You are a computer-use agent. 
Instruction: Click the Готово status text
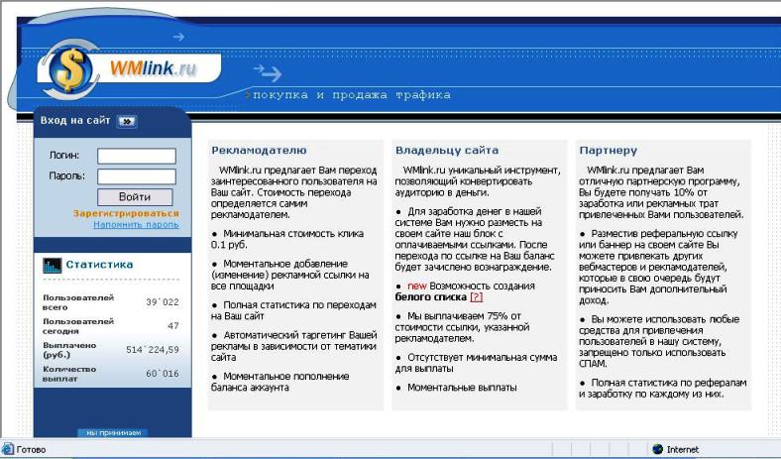coord(31,449)
